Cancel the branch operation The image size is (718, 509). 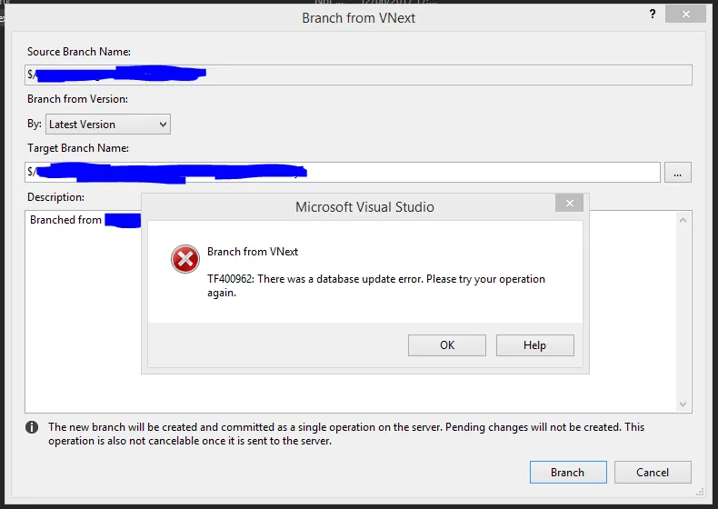653,472
